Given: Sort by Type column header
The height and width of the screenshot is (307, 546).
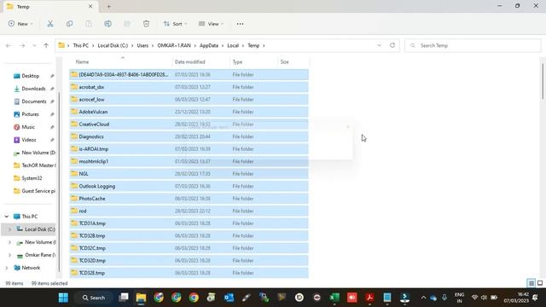Looking at the screenshot, I should point(237,62).
